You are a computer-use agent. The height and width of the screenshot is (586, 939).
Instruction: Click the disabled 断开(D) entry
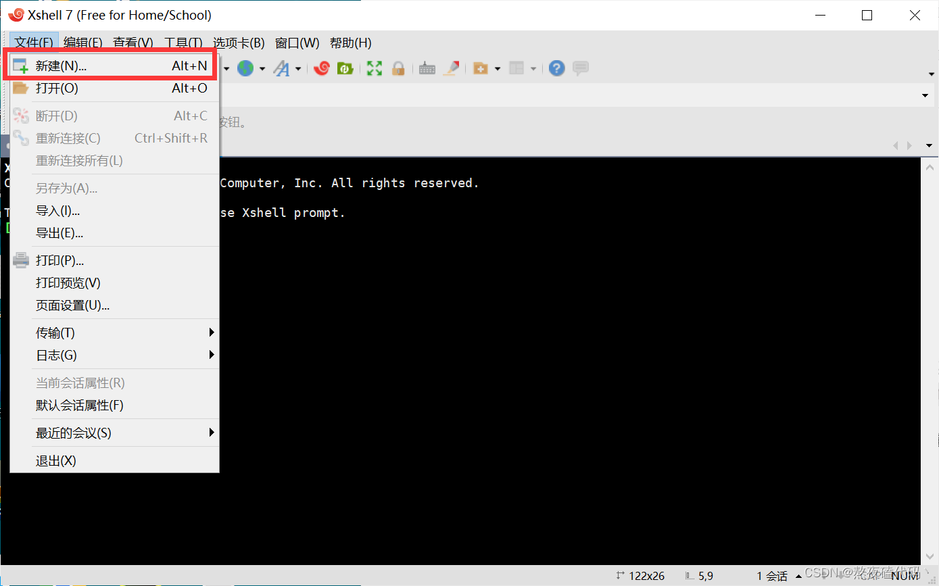pyautogui.click(x=114, y=116)
